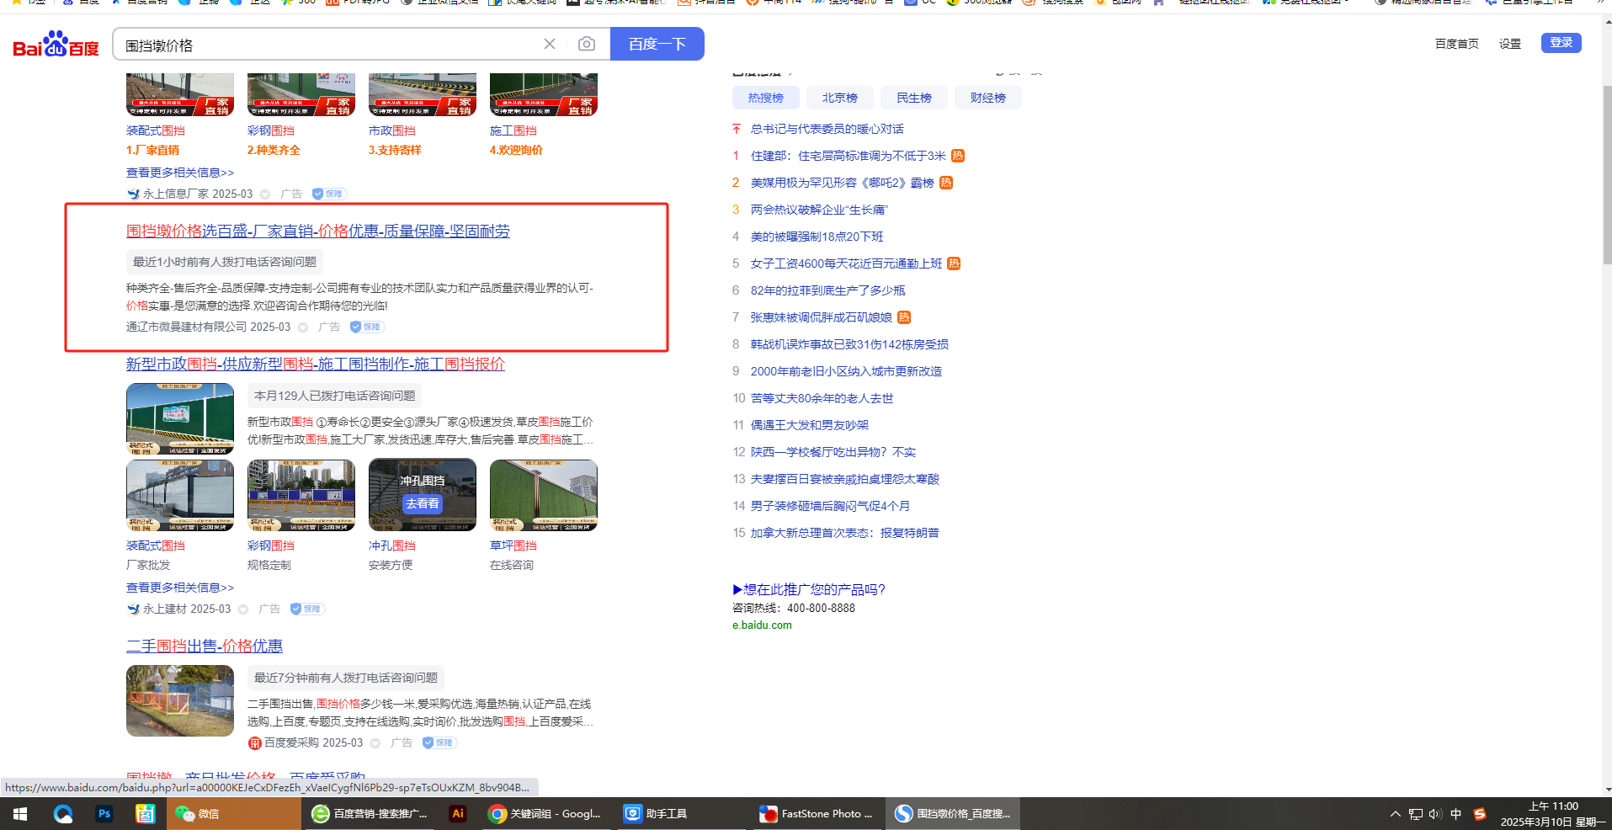Switch to the Chrome 关键词组 taskbar window

(x=545, y=814)
